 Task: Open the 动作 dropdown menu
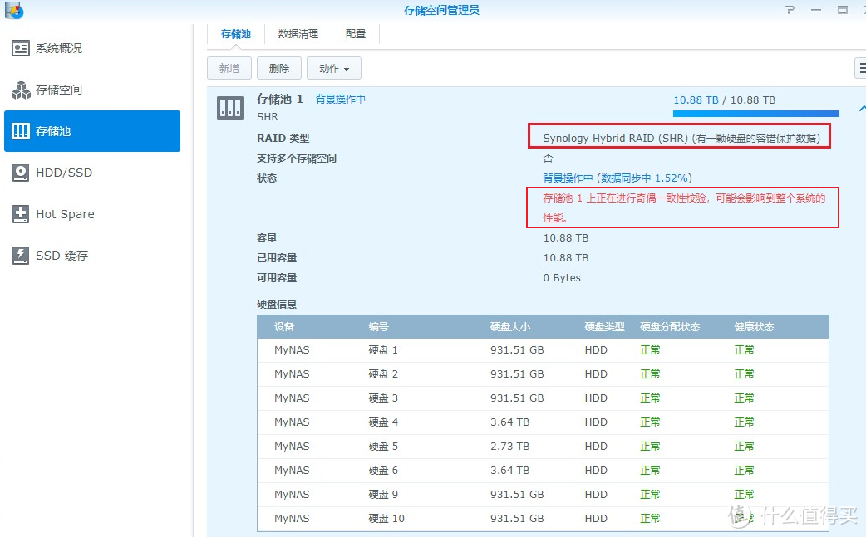(333, 69)
